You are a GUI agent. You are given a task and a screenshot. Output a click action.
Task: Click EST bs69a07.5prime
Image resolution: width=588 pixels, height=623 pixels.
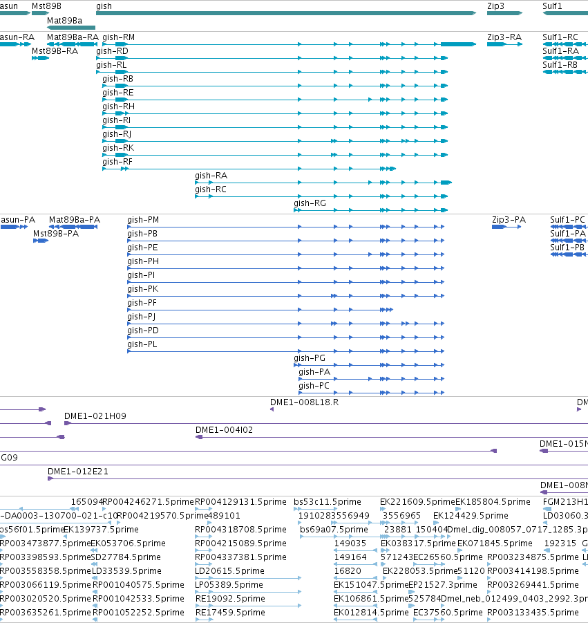pyautogui.click(x=334, y=530)
